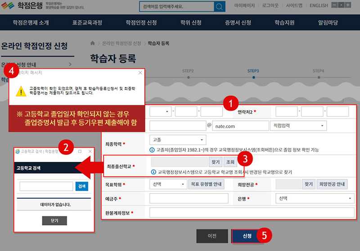
Task: Click the 신청 submit button
Action: tap(247, 236)
